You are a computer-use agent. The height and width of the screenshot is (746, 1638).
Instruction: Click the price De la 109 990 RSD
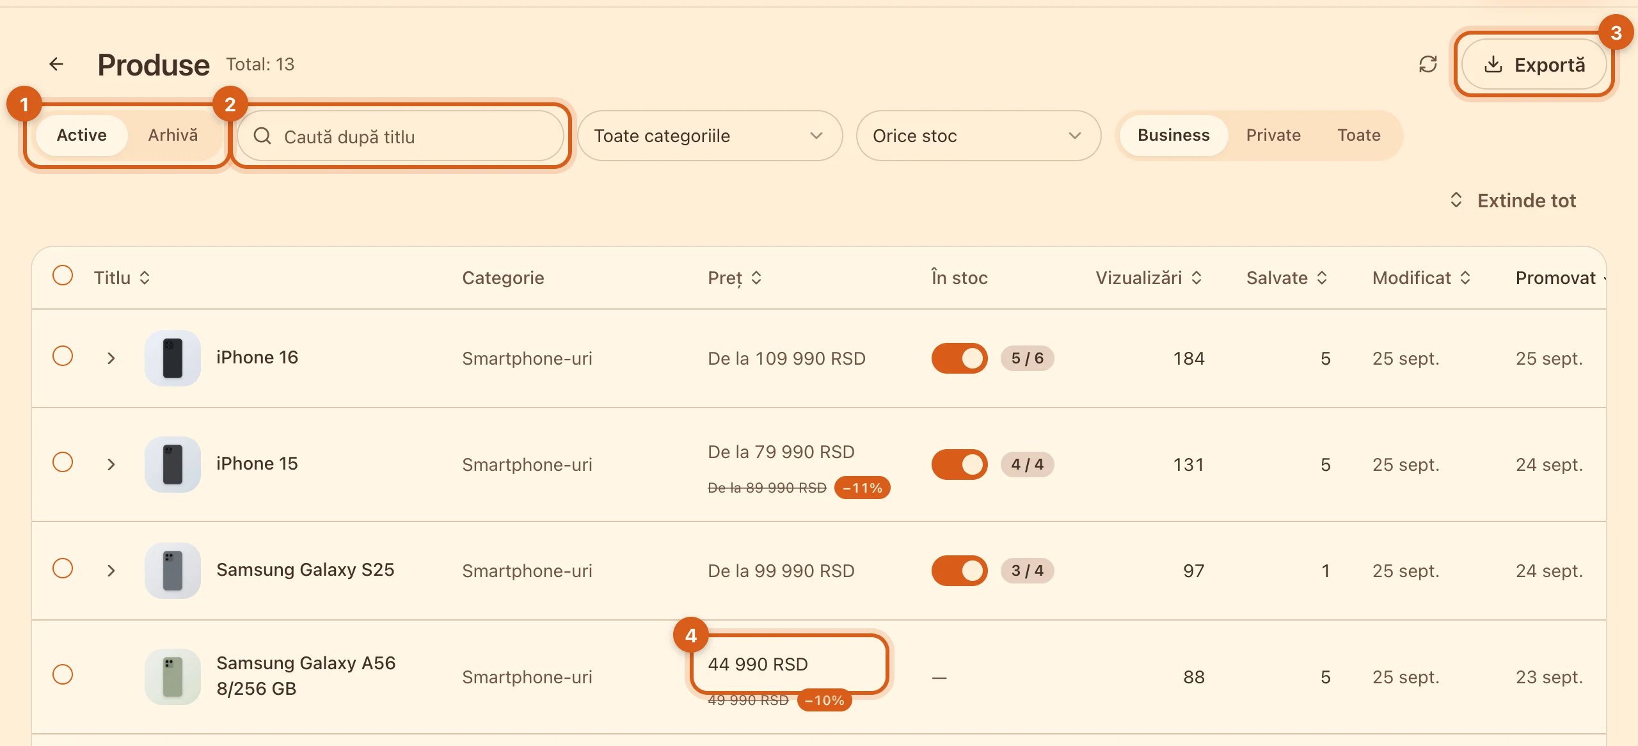(786, 358)
